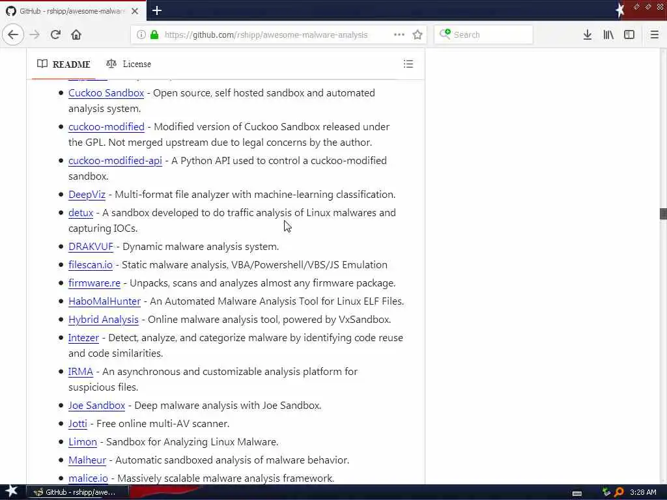Open the DeepViz link
The height and width of the screenshot is (500, 667).
tap(87, 194)
